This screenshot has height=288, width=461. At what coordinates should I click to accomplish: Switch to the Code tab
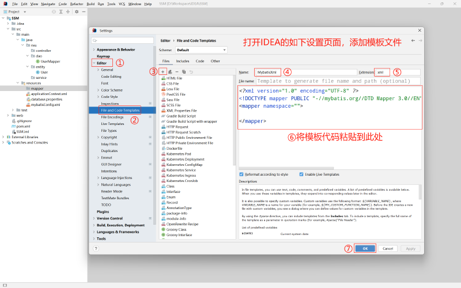point(200,61)
